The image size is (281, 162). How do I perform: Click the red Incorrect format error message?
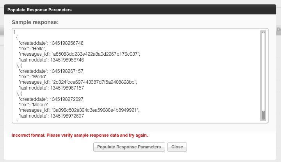pyautogui.click(x=80, y=135)
